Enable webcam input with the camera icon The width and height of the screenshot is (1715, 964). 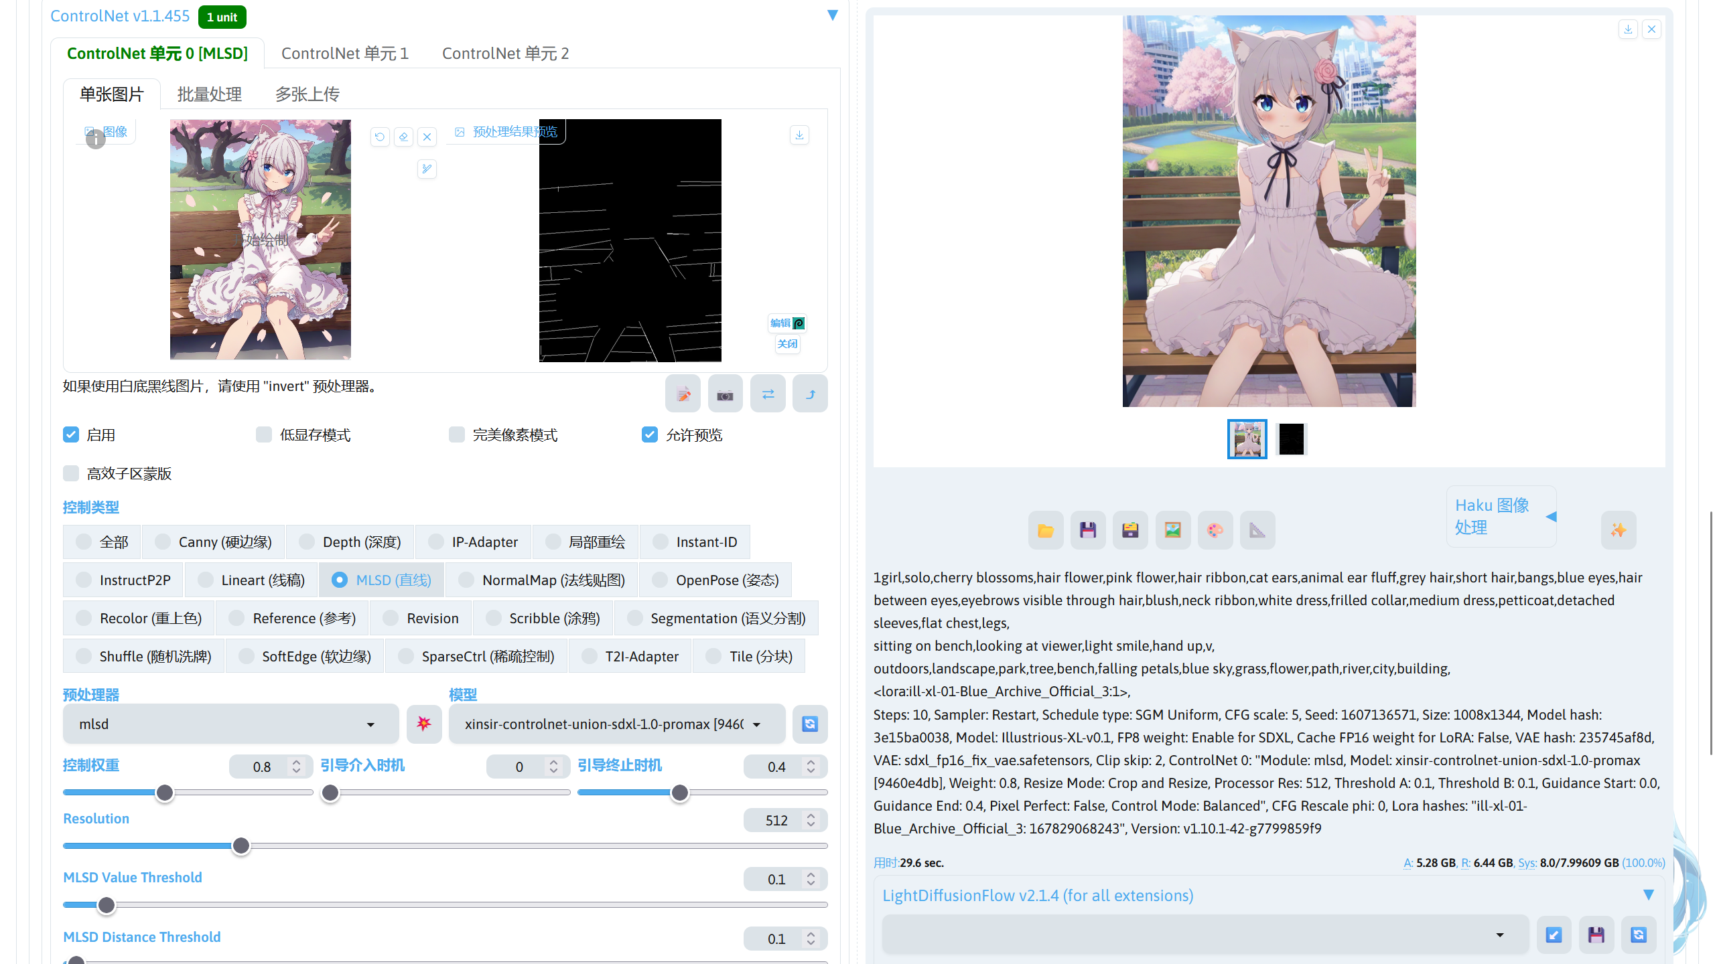pyautogui.click(x=725, y=394)
